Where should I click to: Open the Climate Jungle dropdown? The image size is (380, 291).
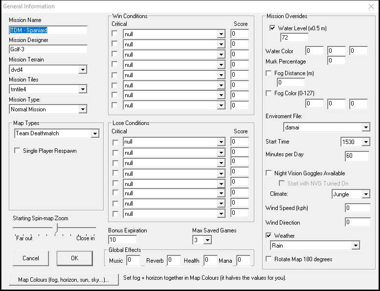[x=366, y=194]
